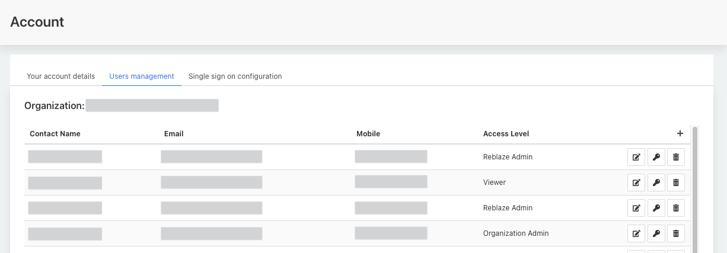This screenshot has width=727, height=253.
Task: Click the key icon for the Viewer user
Action: (x=656, y=182)
